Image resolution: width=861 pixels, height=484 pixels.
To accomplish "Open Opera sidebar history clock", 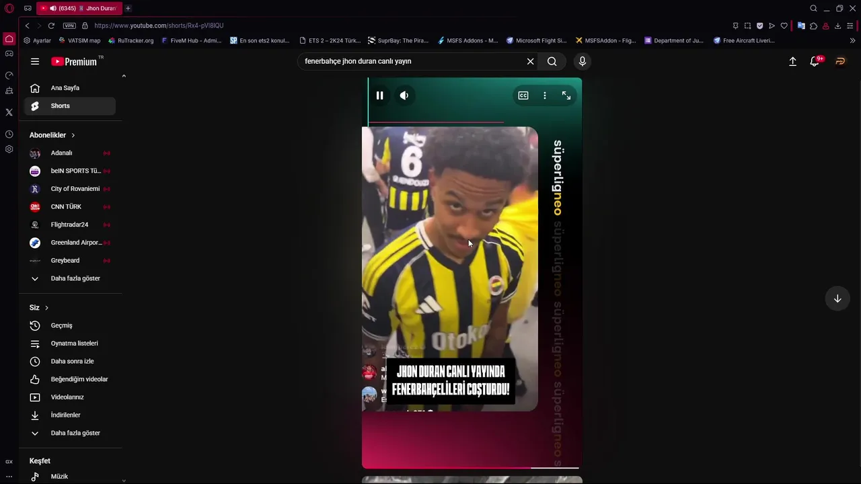I will click(x=9, y=134).
